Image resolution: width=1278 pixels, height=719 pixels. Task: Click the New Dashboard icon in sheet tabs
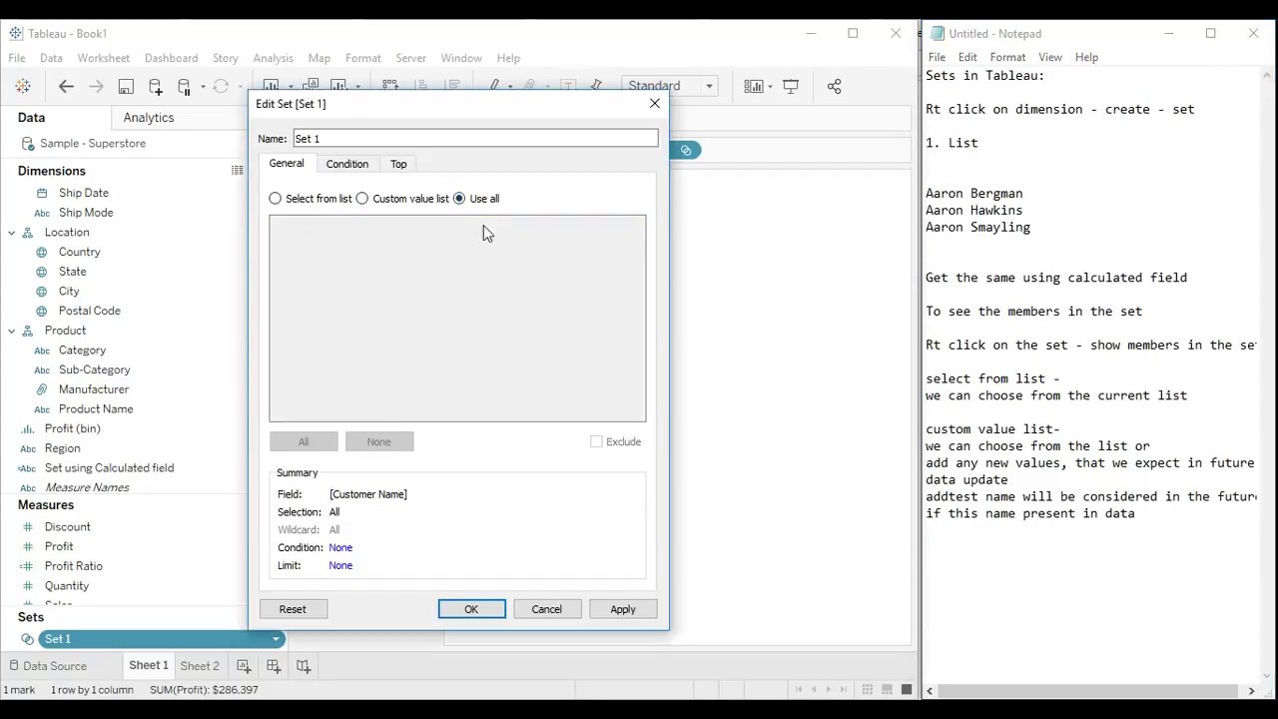[274, 666]
